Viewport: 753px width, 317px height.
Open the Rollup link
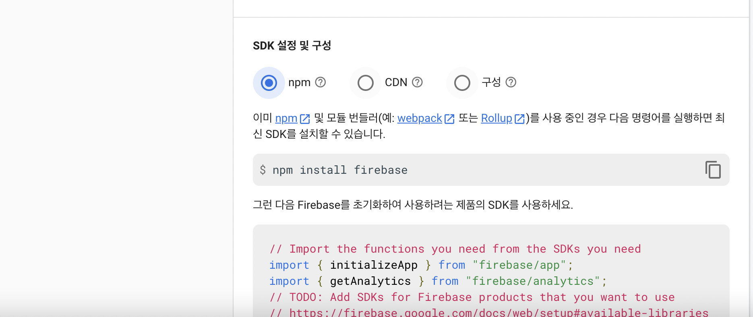(x=496, y=118)
